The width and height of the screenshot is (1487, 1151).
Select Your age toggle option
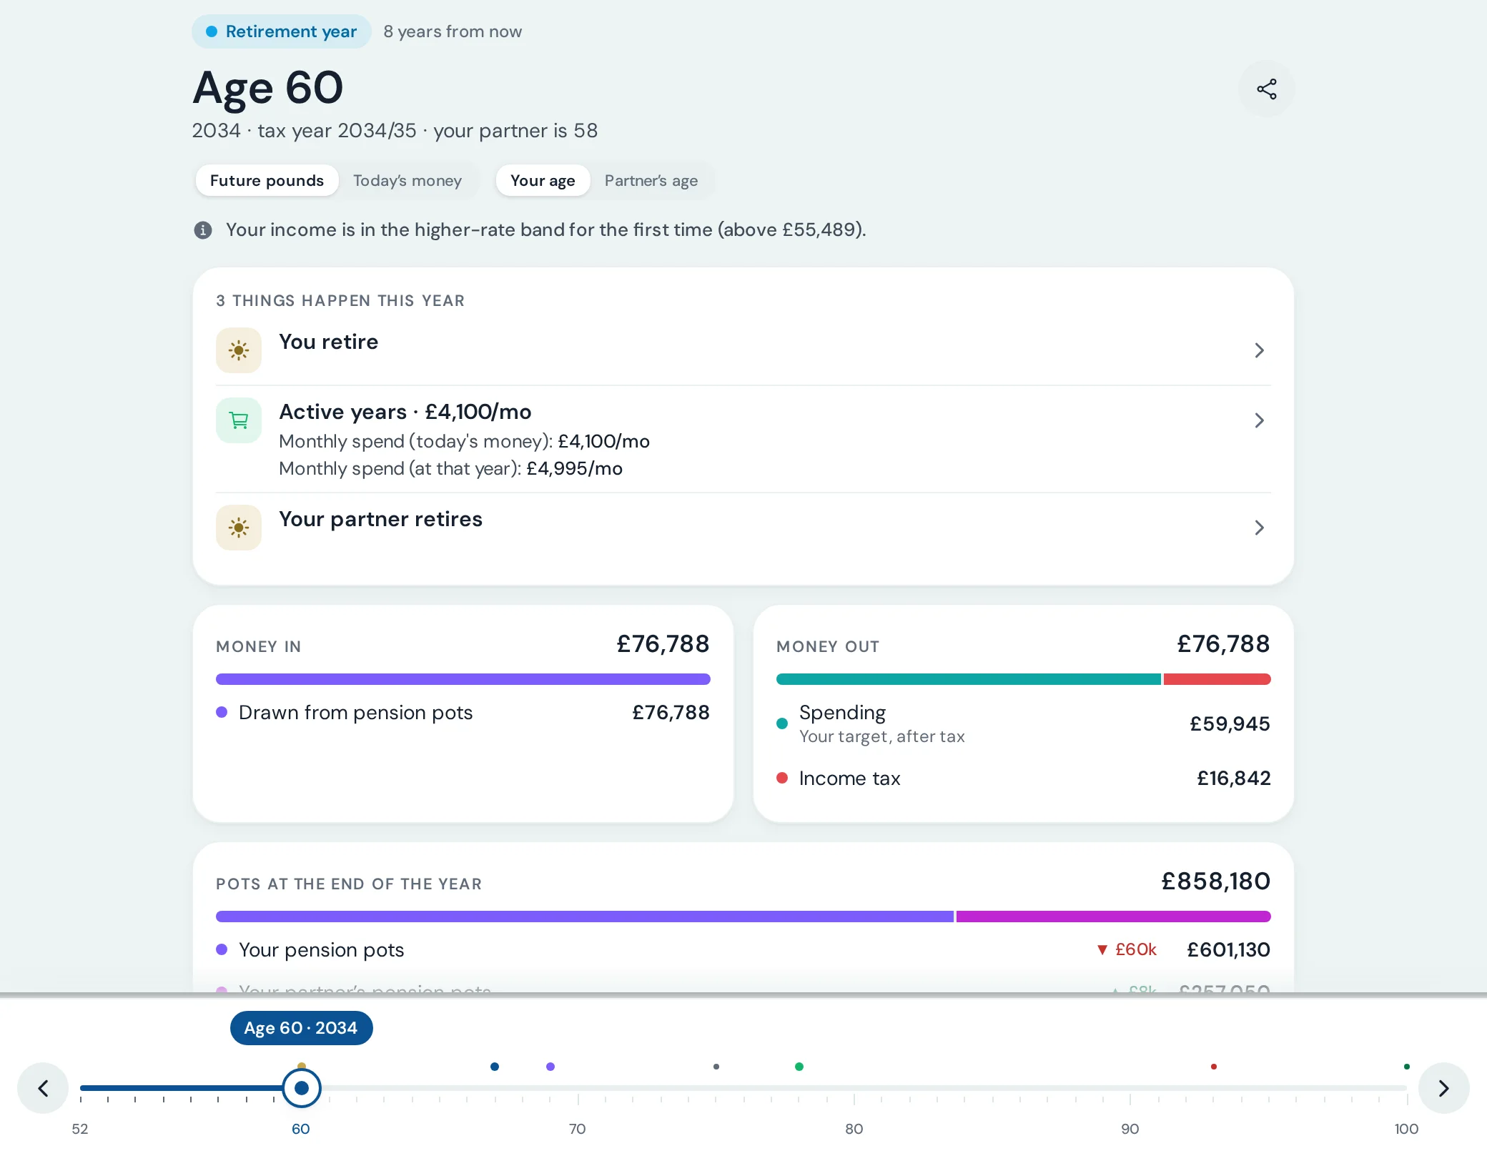543,181
